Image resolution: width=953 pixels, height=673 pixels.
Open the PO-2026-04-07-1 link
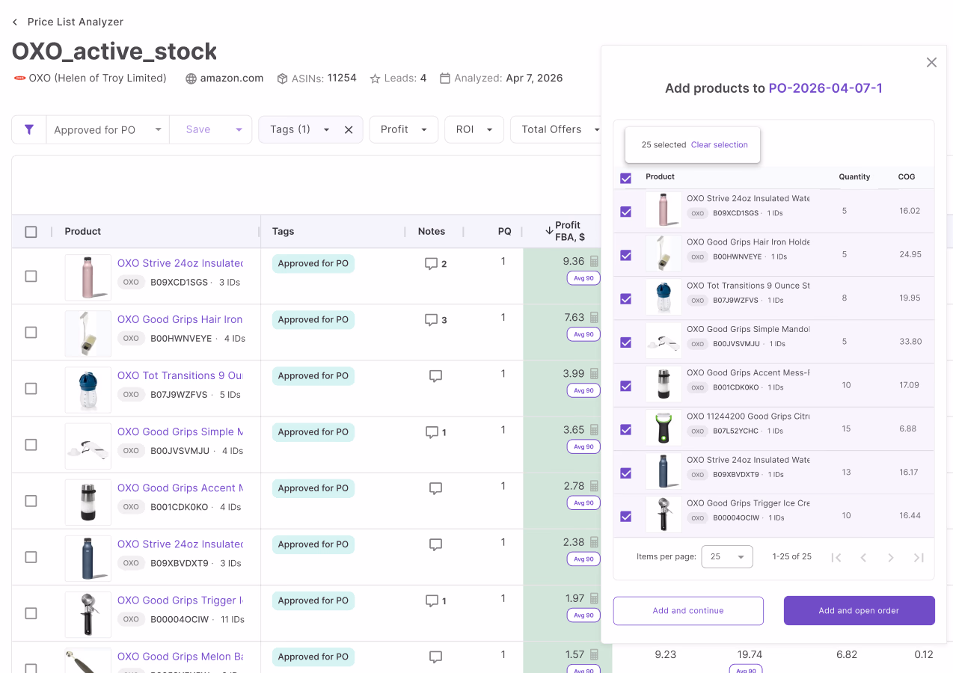point(825,88)
